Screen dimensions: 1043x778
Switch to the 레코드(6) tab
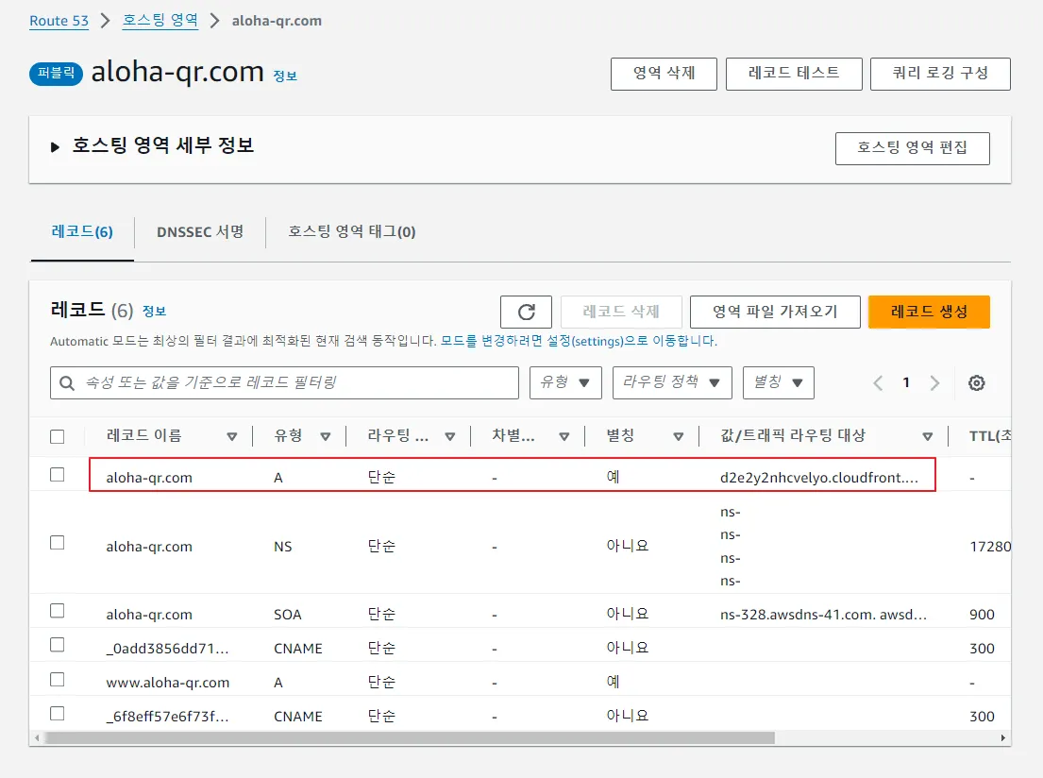click(x=82, y=231)
